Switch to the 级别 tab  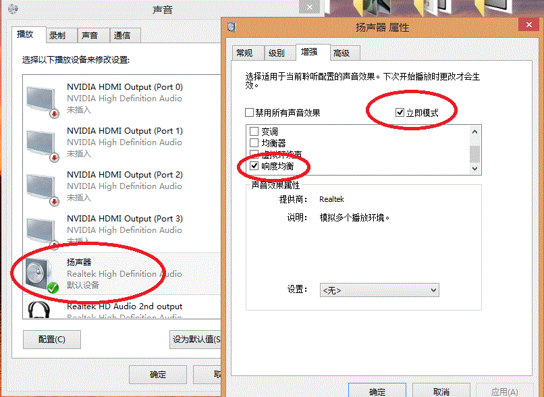pyautogui.click(x=276, y=53)
